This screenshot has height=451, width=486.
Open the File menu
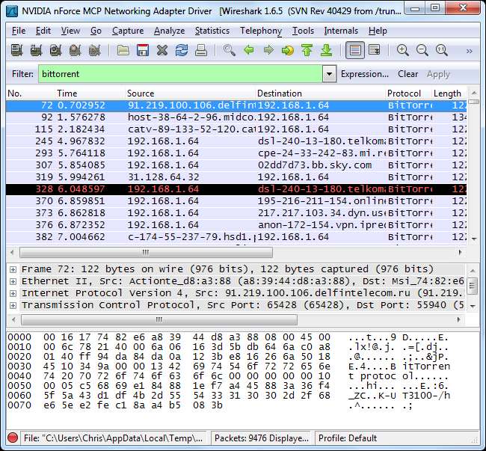click(19, 31)
